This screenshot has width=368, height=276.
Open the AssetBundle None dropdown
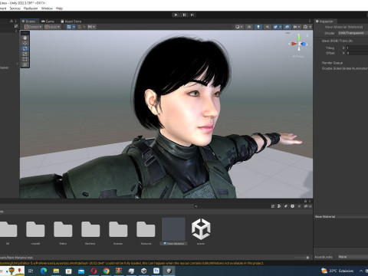coord(353,257)
